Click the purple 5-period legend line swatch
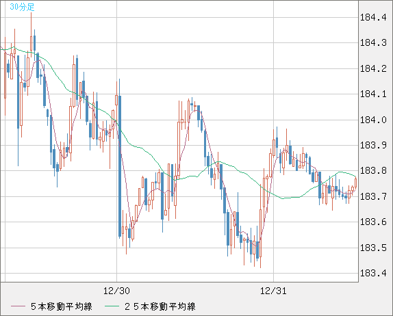Image resolution: width=393 pixels, height=316 pixels. [18, 306]
